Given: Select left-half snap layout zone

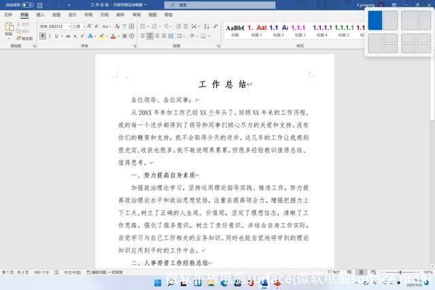Looking at the screenshot, I should [375, 20].
